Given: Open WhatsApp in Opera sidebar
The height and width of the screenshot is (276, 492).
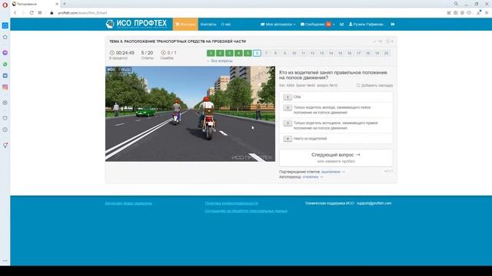Looking at the screenshot, I should coord(5,64).
